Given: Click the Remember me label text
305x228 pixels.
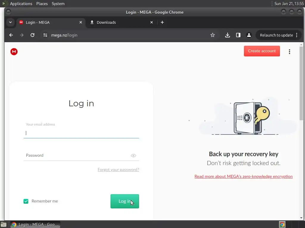Looking at the screenshot, I should [45, 201].
